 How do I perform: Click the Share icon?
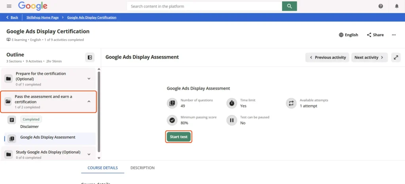[369, 35]
